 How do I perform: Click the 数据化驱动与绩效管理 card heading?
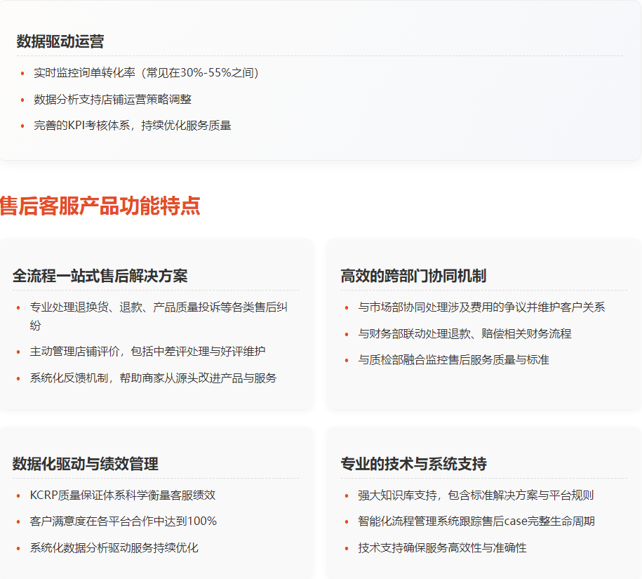tap(85, 464)
